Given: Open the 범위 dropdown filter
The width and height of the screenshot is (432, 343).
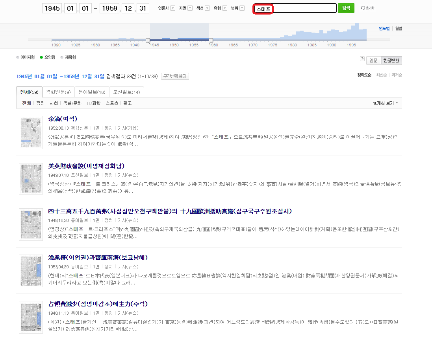Looking at the screenshot, I should 237,8.
